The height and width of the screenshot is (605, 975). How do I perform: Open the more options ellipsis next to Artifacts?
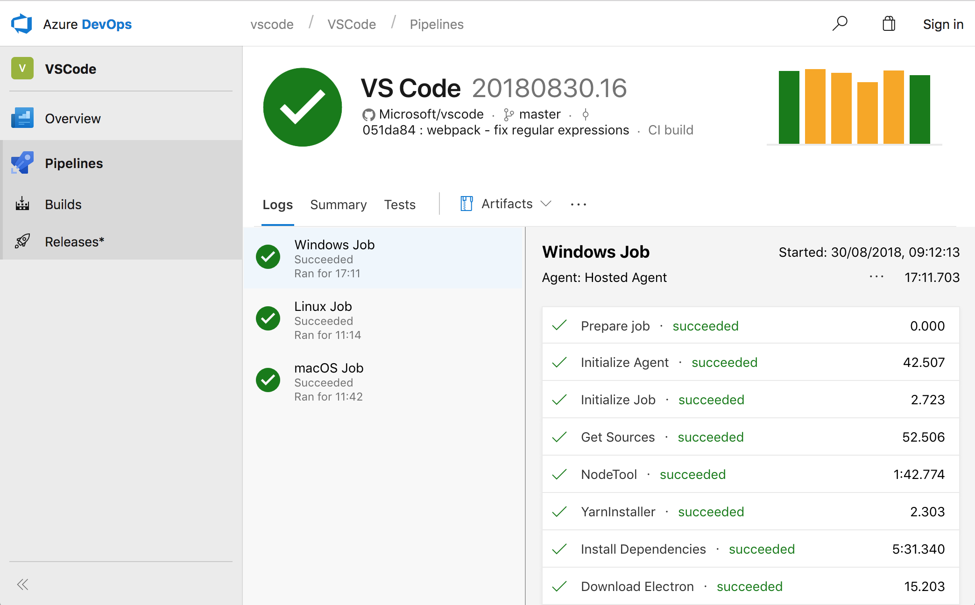tap(578, 204)
